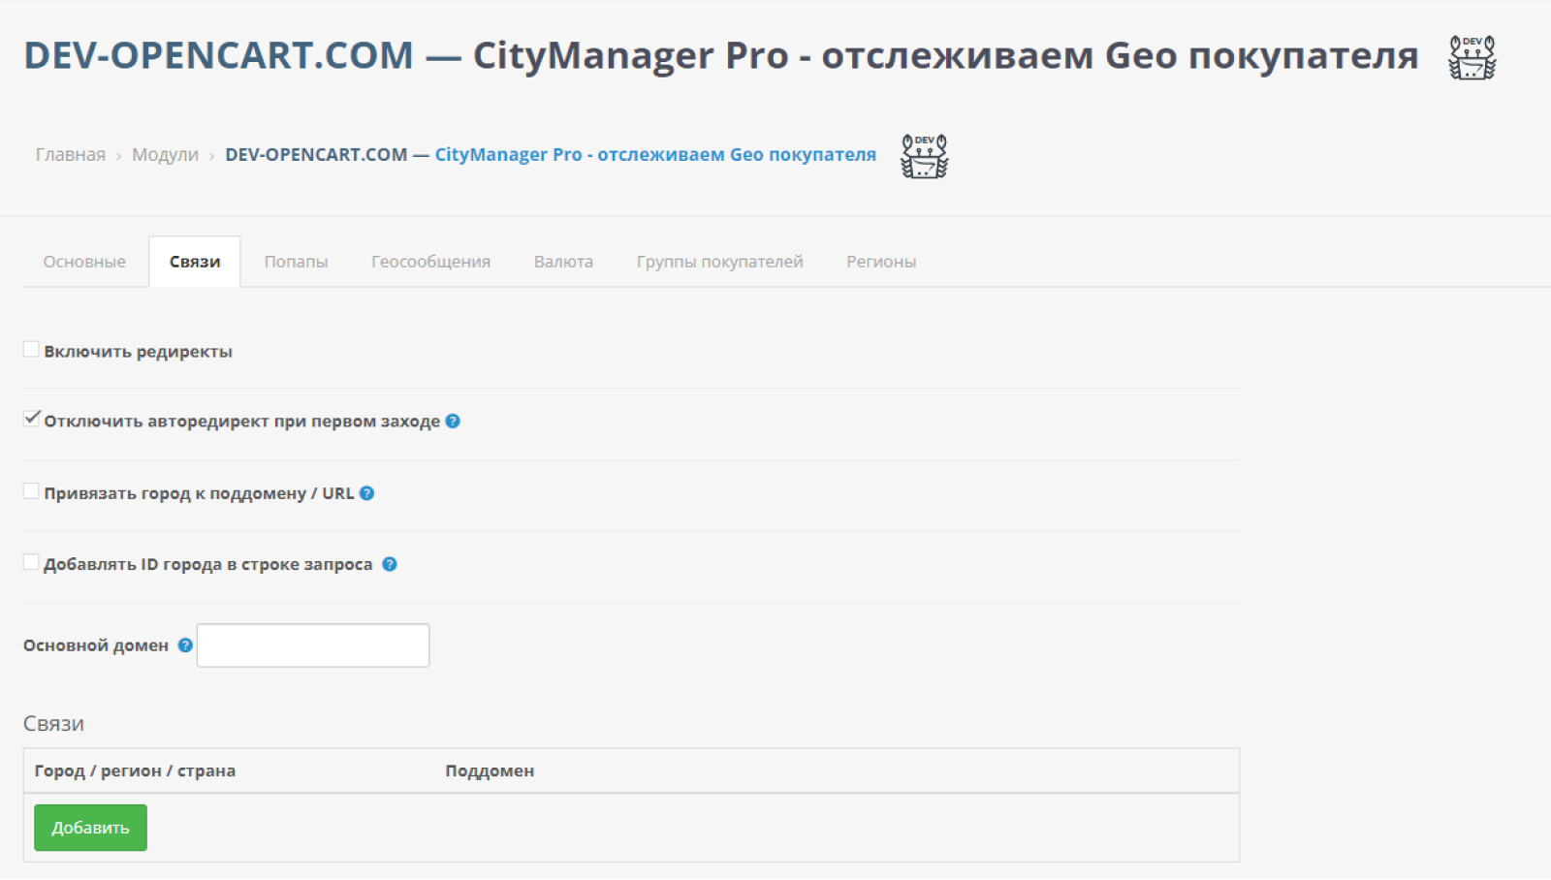Click the DEV crab logo in the breadcrumb
1551x880 pixels.
pyautogui.click(x=924, y=156)
